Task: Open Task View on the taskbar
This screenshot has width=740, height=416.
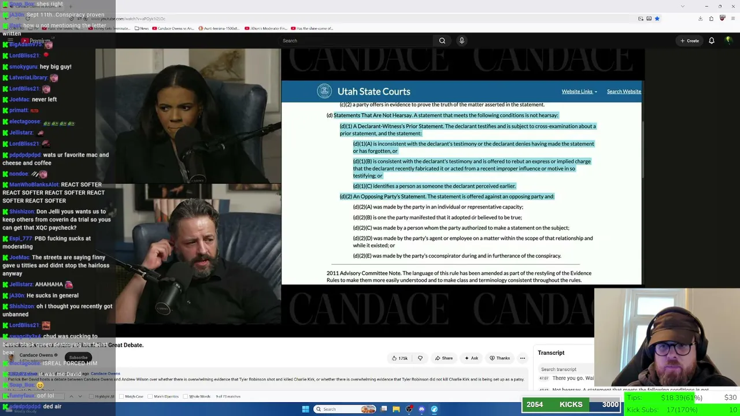Action: click(x=384, y=409)
